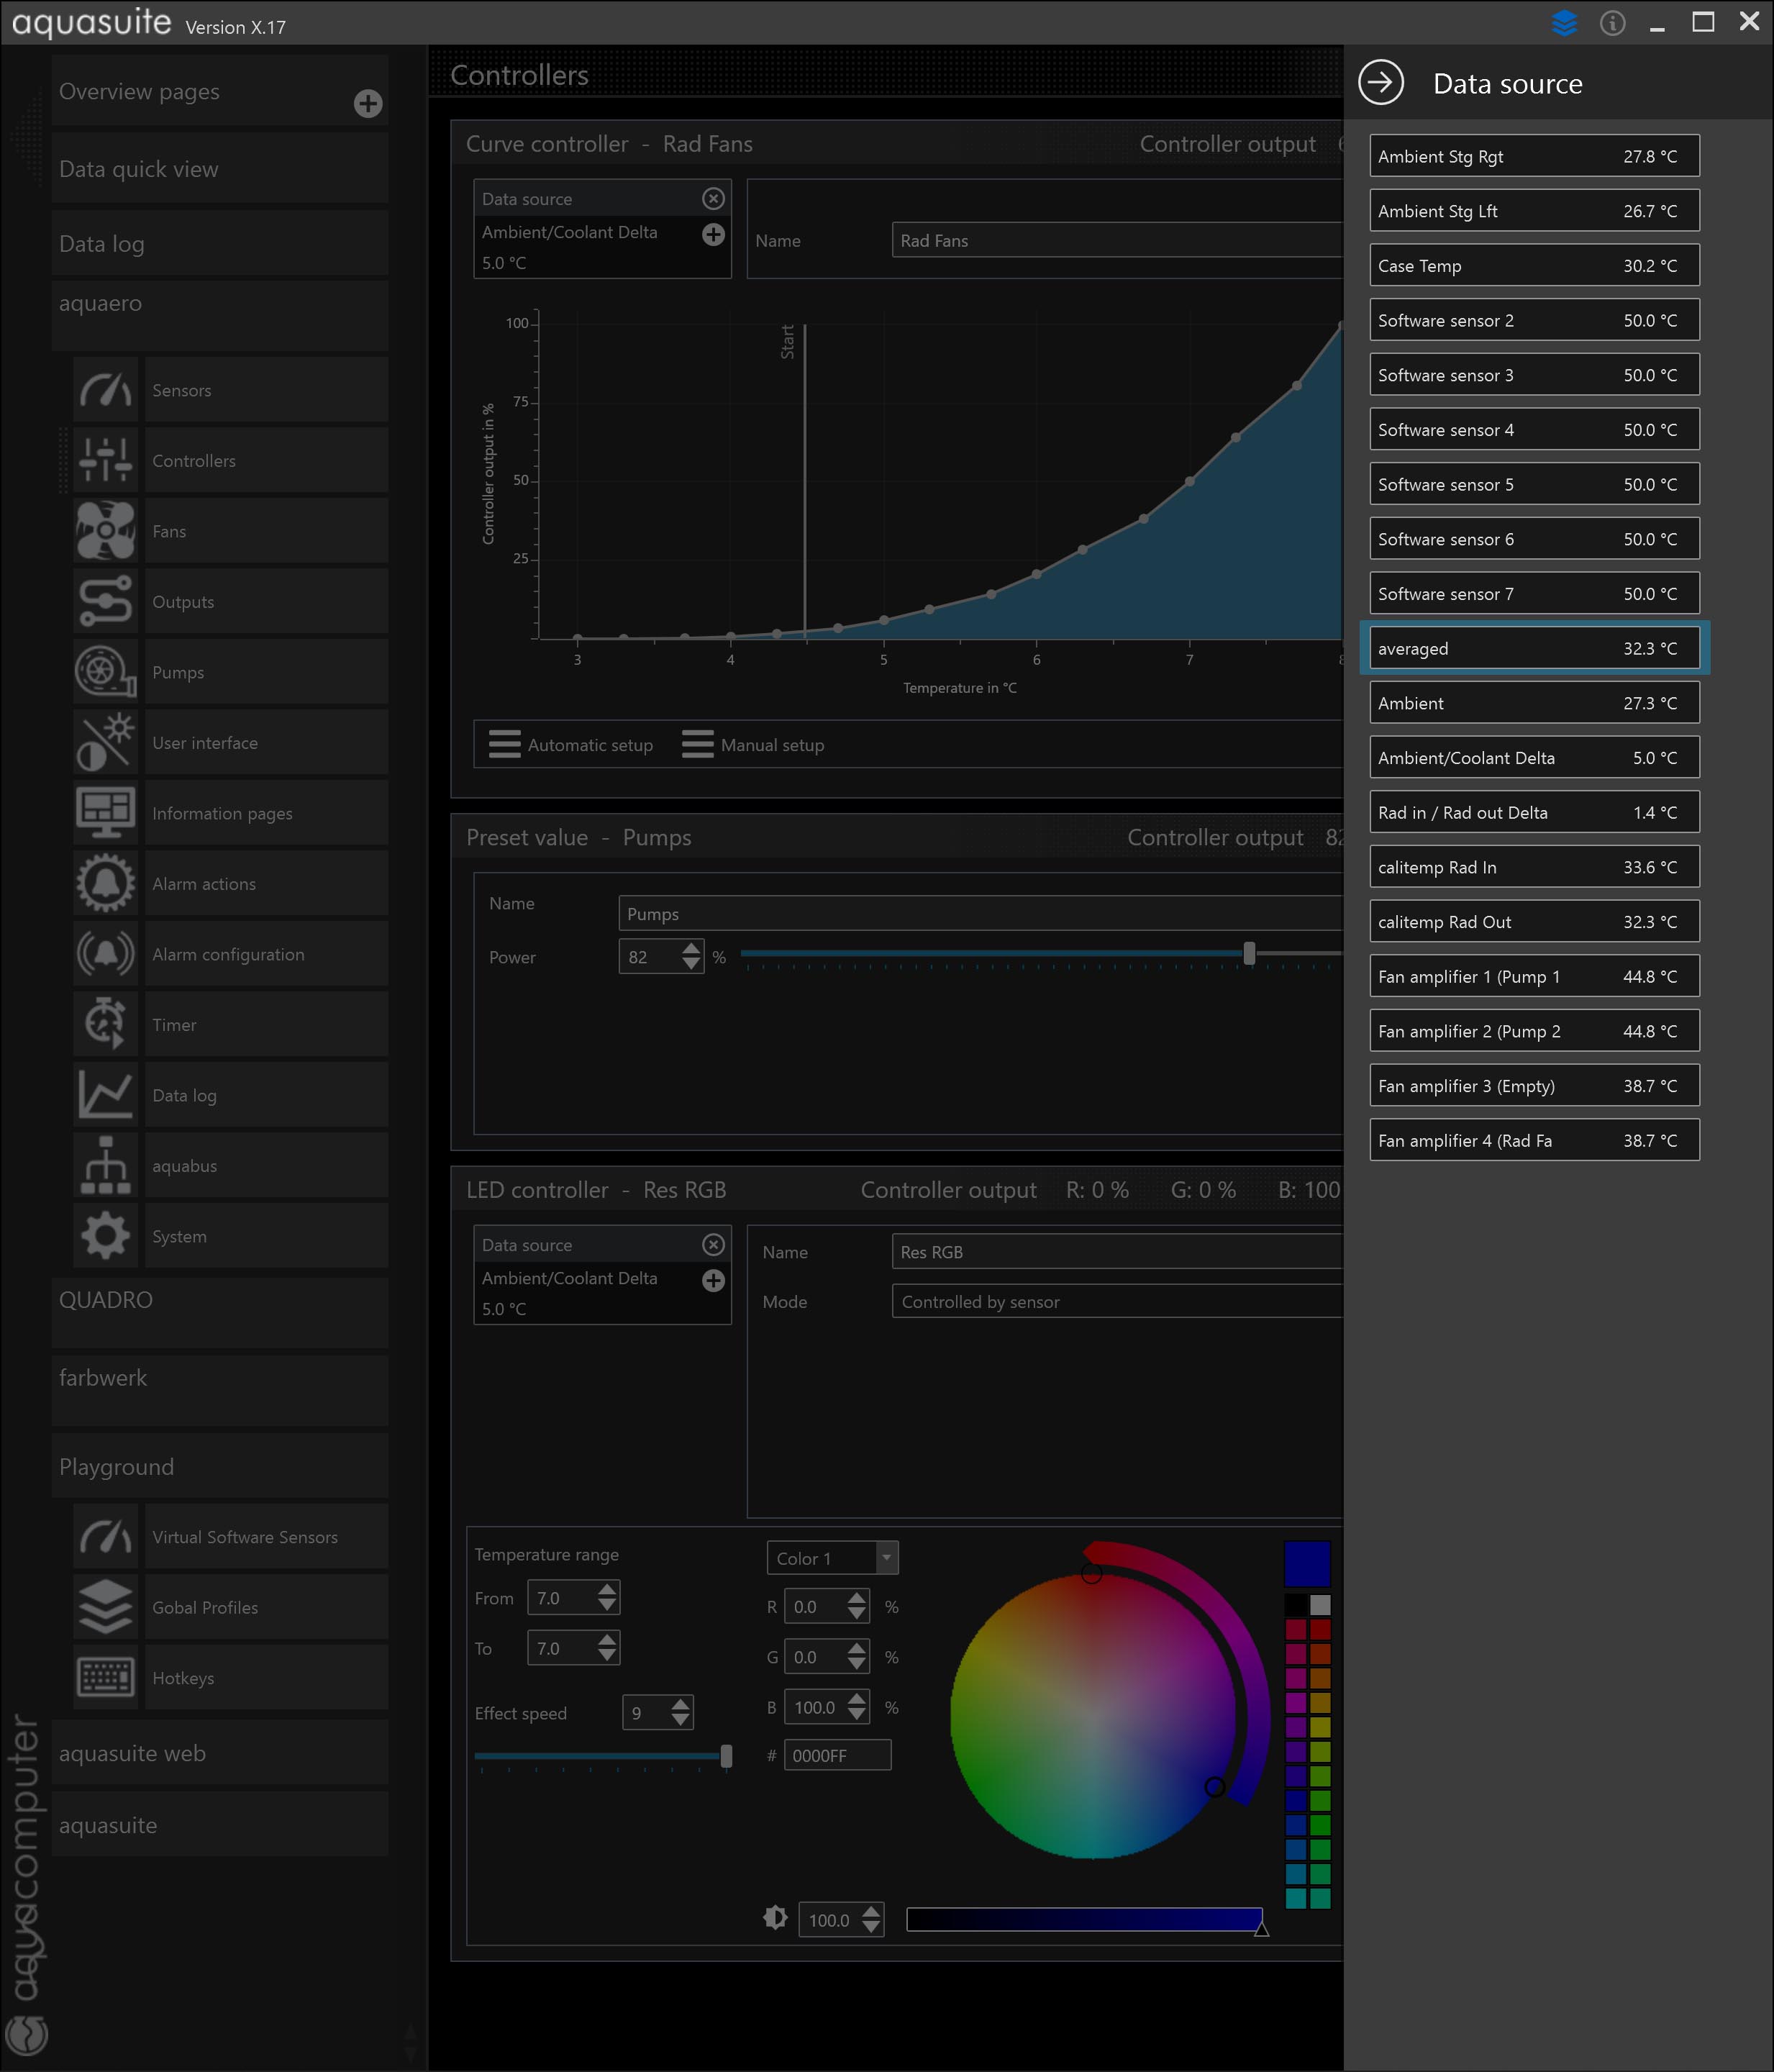Click the Pumps name field
Image resolution: width=1774 pixels, height=2072 pixels.
[980, 913]
